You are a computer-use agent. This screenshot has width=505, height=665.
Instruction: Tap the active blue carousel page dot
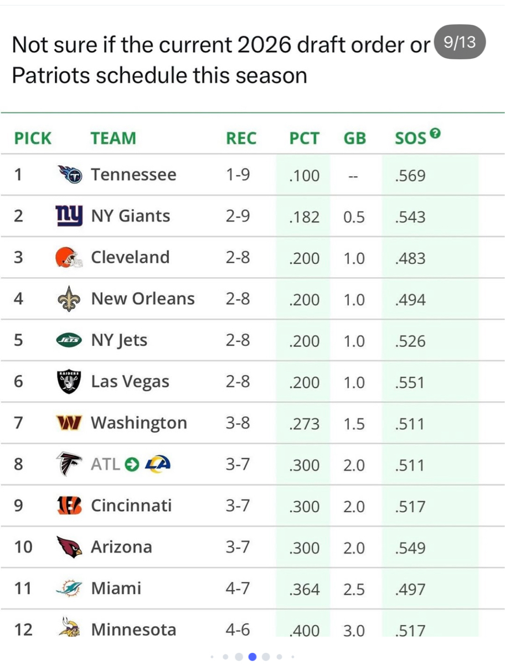[252, 657]
